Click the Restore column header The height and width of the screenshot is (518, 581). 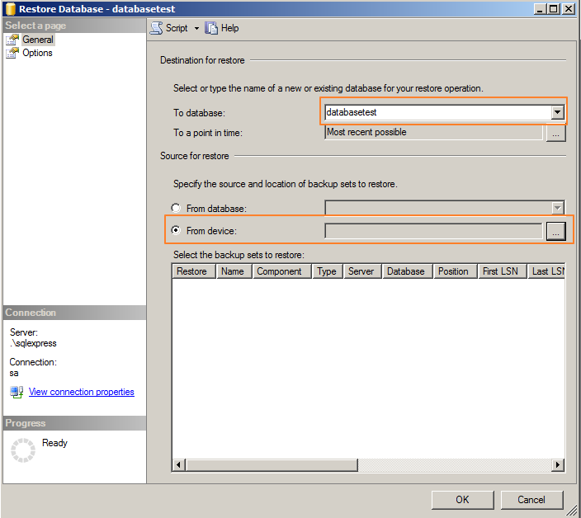pos(193,271)
